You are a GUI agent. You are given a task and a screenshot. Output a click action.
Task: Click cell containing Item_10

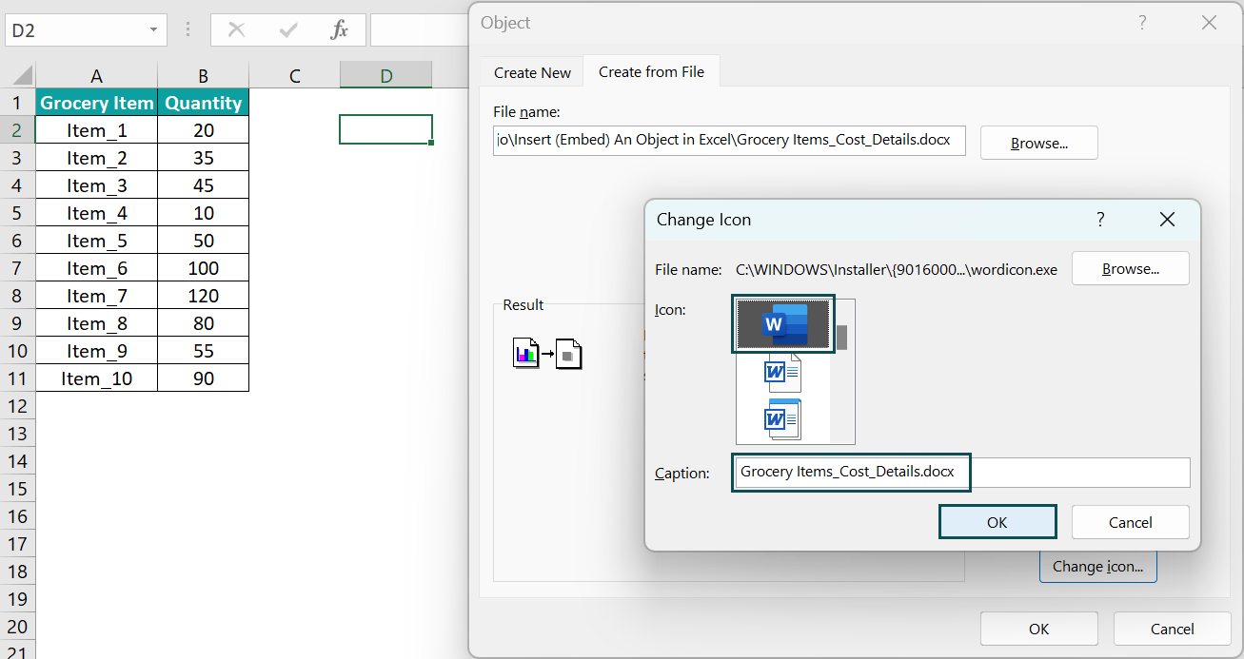click(96, 378)
